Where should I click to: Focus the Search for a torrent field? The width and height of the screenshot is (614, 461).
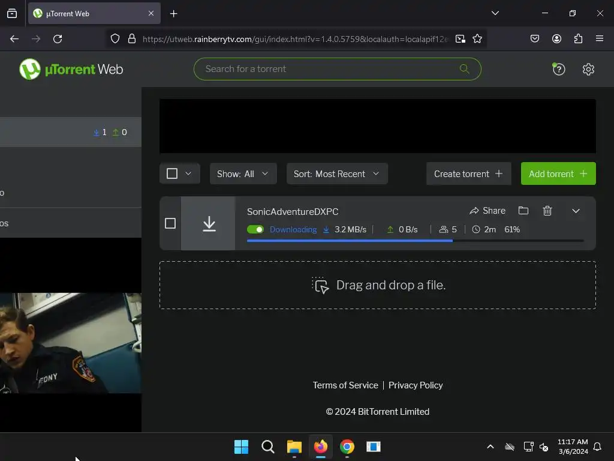click(x=337, y=69)
